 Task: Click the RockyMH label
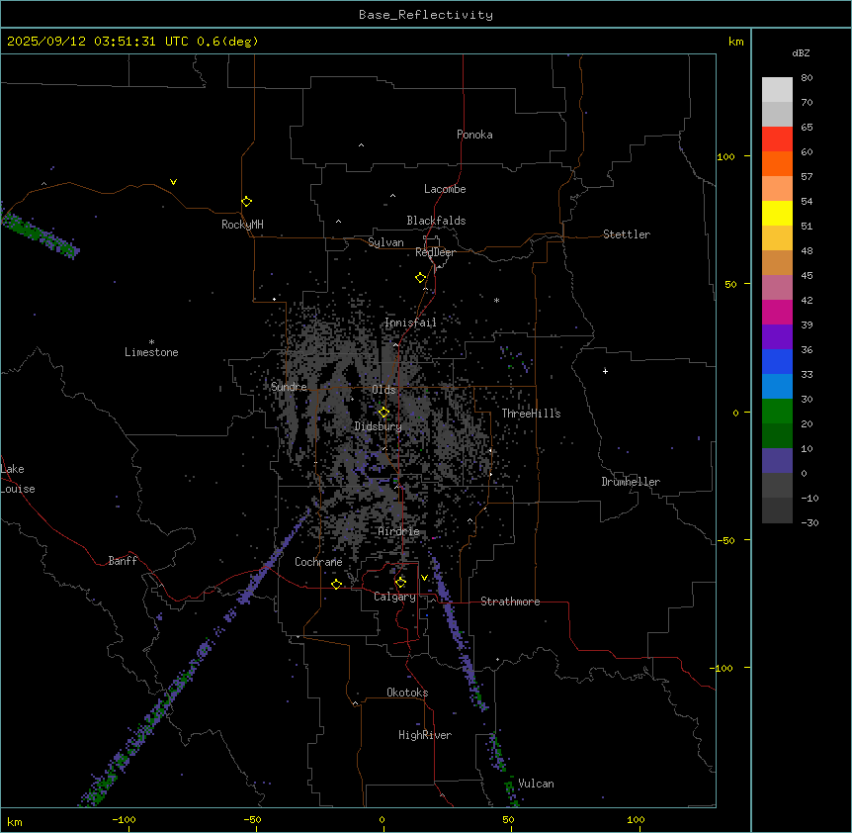coord(242,225)
